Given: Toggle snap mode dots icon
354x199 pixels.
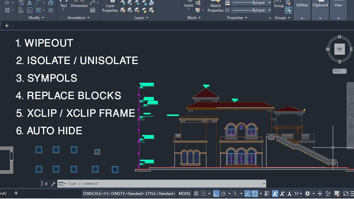Looking at the screenshot, I should [203, 193].
